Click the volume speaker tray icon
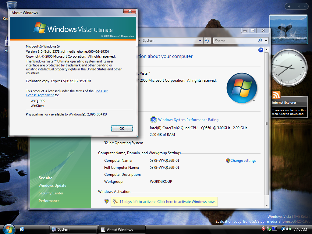Image resolution: width=312 pixels, height=234 pixels. (289, 229)
